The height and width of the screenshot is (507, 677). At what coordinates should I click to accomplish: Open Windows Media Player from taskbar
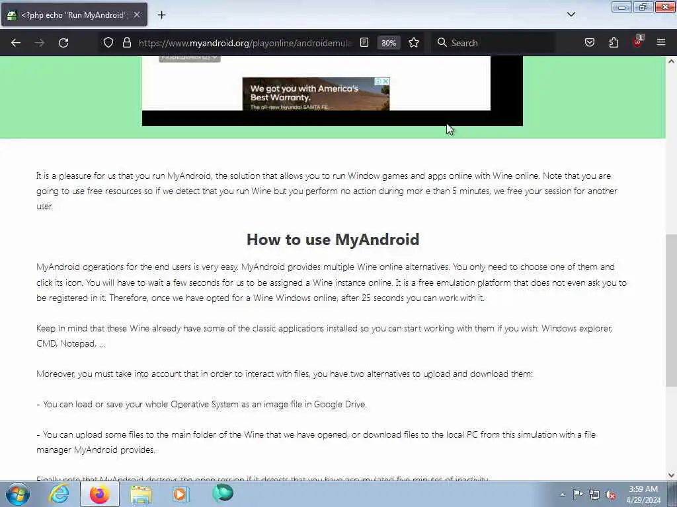click(x=181, y=494)
